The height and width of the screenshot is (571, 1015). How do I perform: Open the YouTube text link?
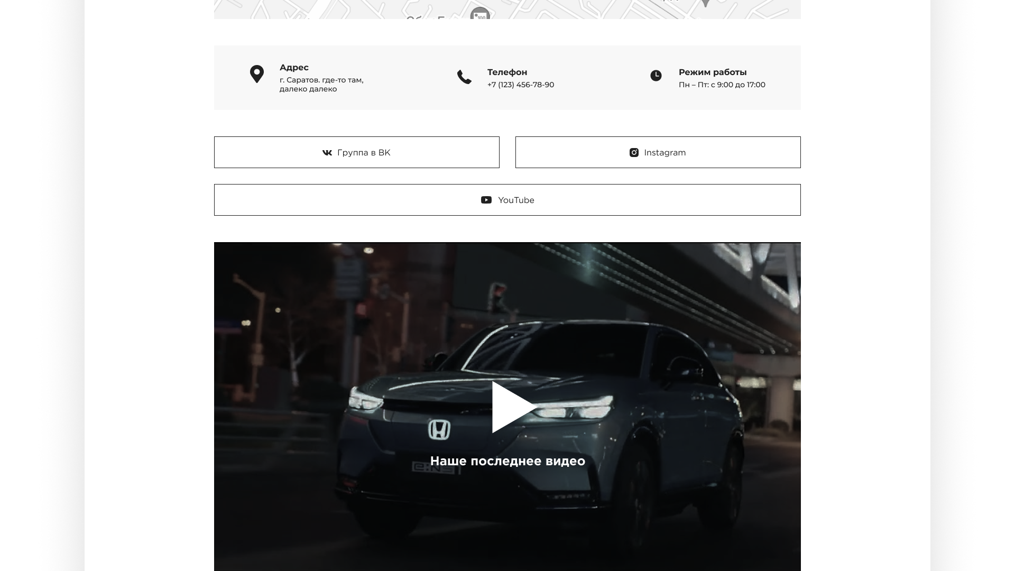pos(516,200)
